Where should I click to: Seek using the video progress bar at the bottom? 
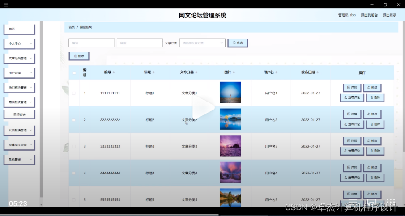pyautogui.click(x=202, y=215)
